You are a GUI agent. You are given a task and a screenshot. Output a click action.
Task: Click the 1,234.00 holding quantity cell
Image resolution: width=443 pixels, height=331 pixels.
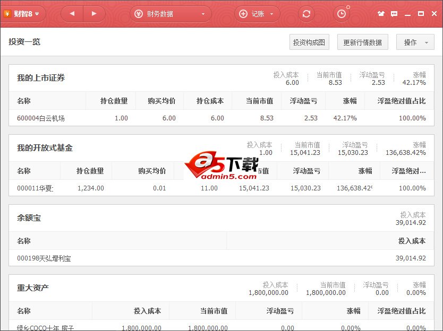point(91,188)
